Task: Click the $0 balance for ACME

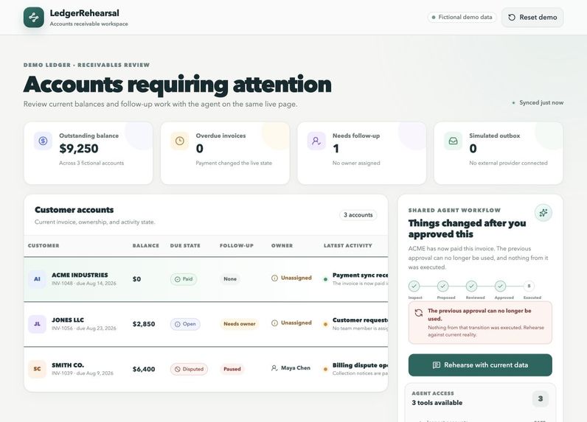Action: pos(136,279)
